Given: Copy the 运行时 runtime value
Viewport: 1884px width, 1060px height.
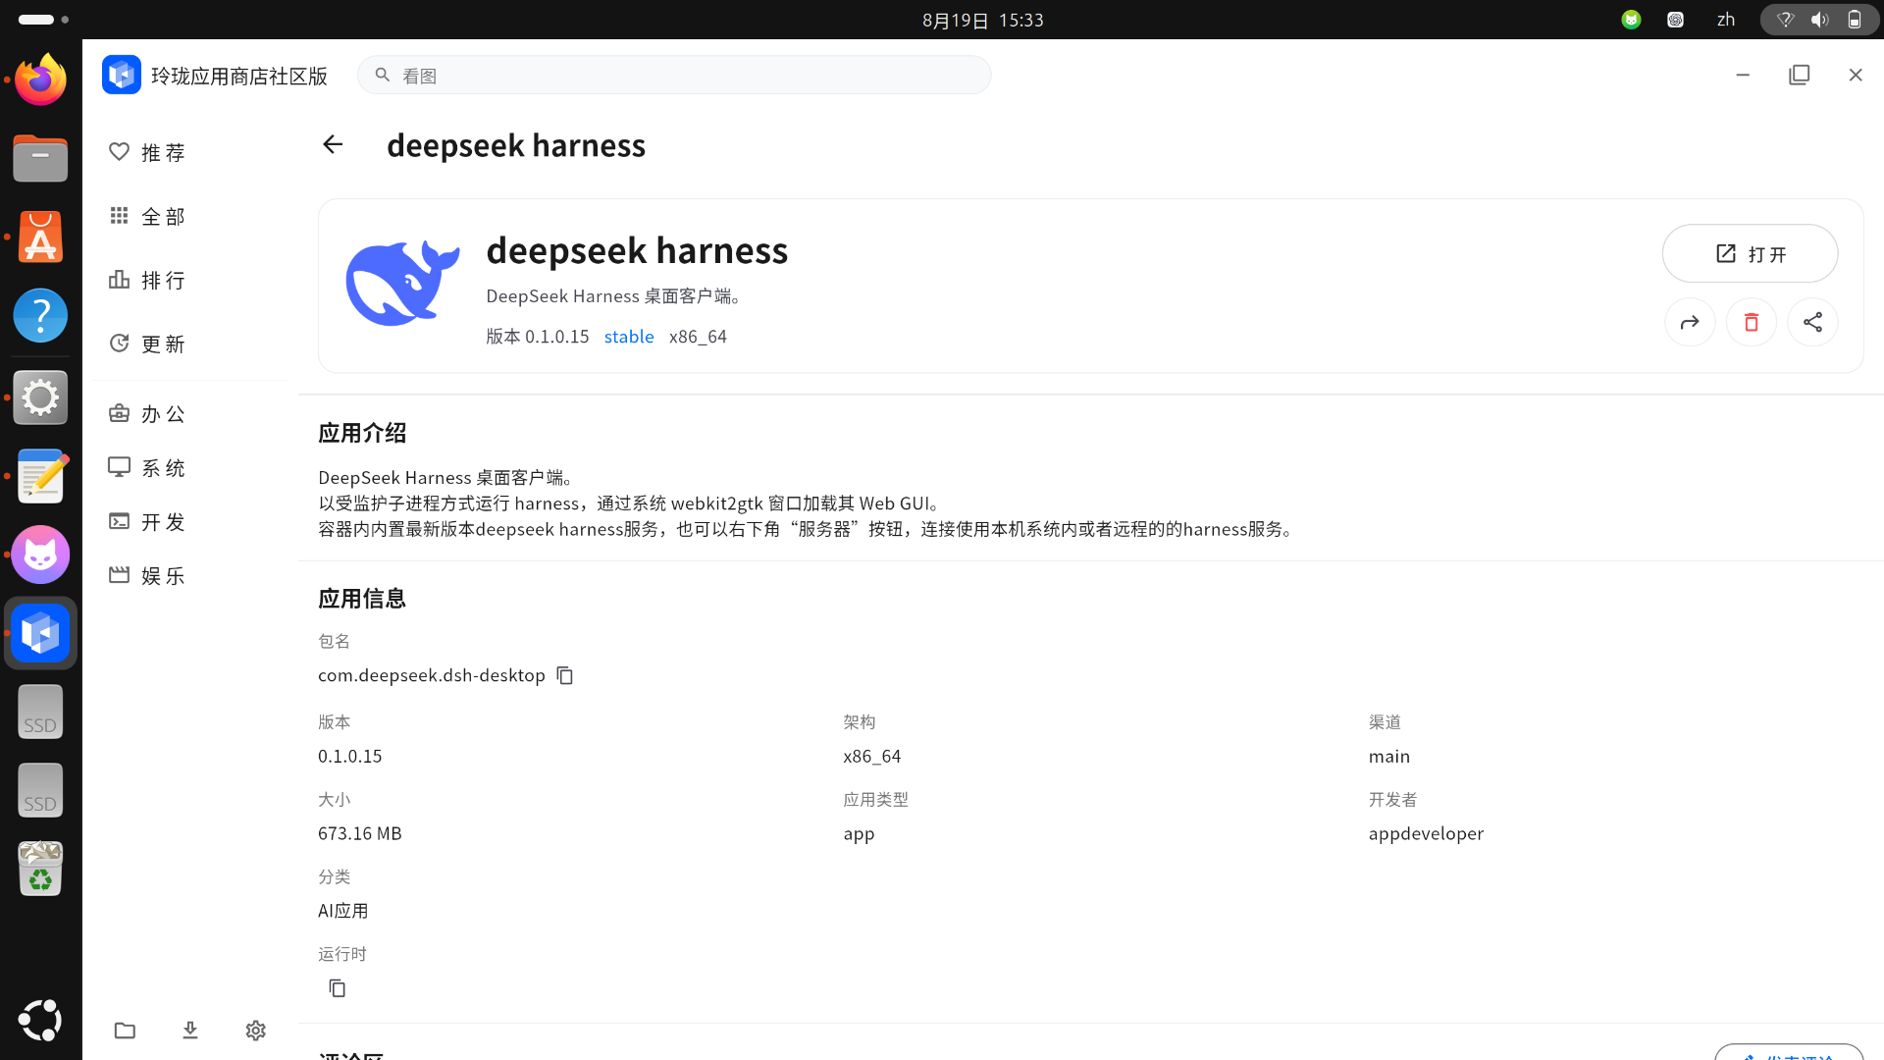Looking at the screenshot, I should pos(338,988).
